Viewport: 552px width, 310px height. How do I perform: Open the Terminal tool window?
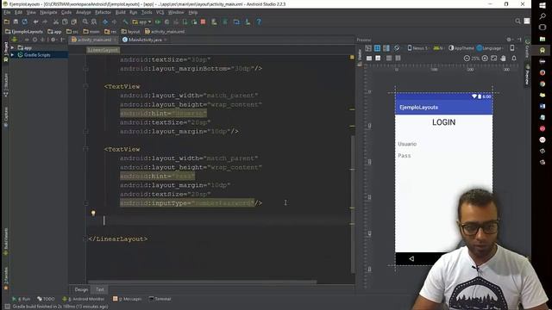tap(160, 299)
